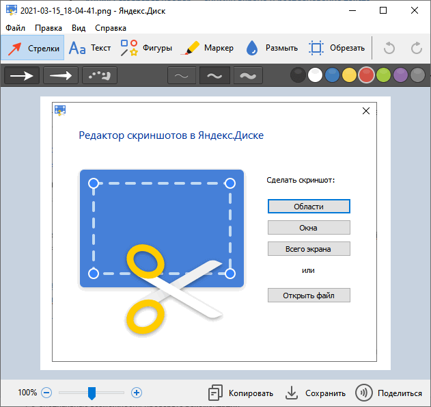Image resolution: width=431 pixels, height=407 pixels.
Task: Choose the straight arrow style
Action: coord(22,75)
